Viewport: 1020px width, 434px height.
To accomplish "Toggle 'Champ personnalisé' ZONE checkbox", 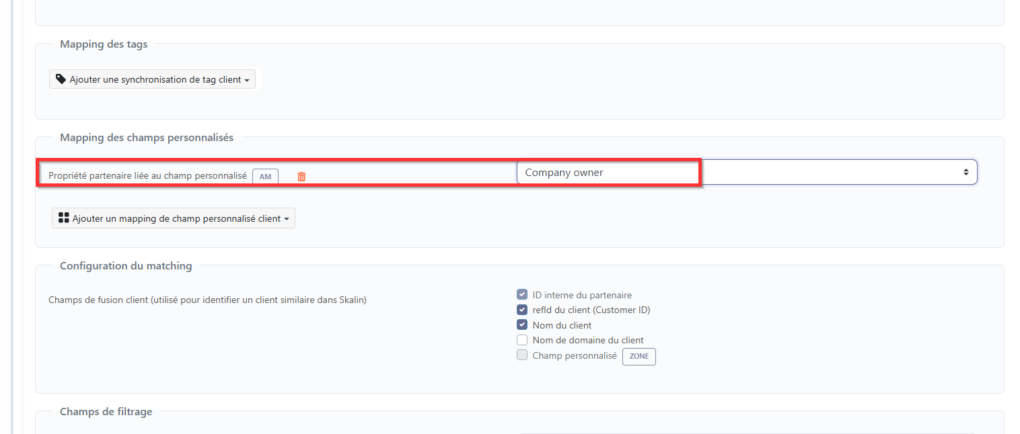I will pos(522,355).
